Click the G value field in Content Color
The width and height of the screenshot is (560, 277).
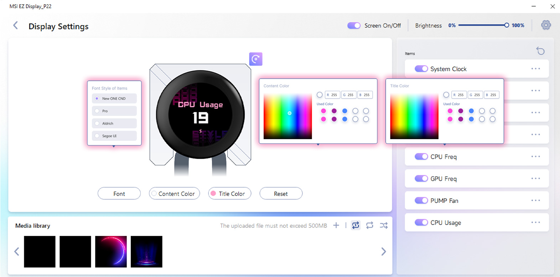tap(349, 95)
